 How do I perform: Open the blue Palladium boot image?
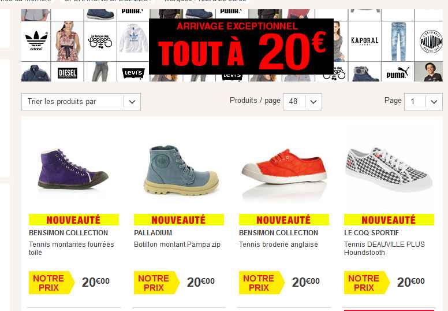[x=181, y=170]
